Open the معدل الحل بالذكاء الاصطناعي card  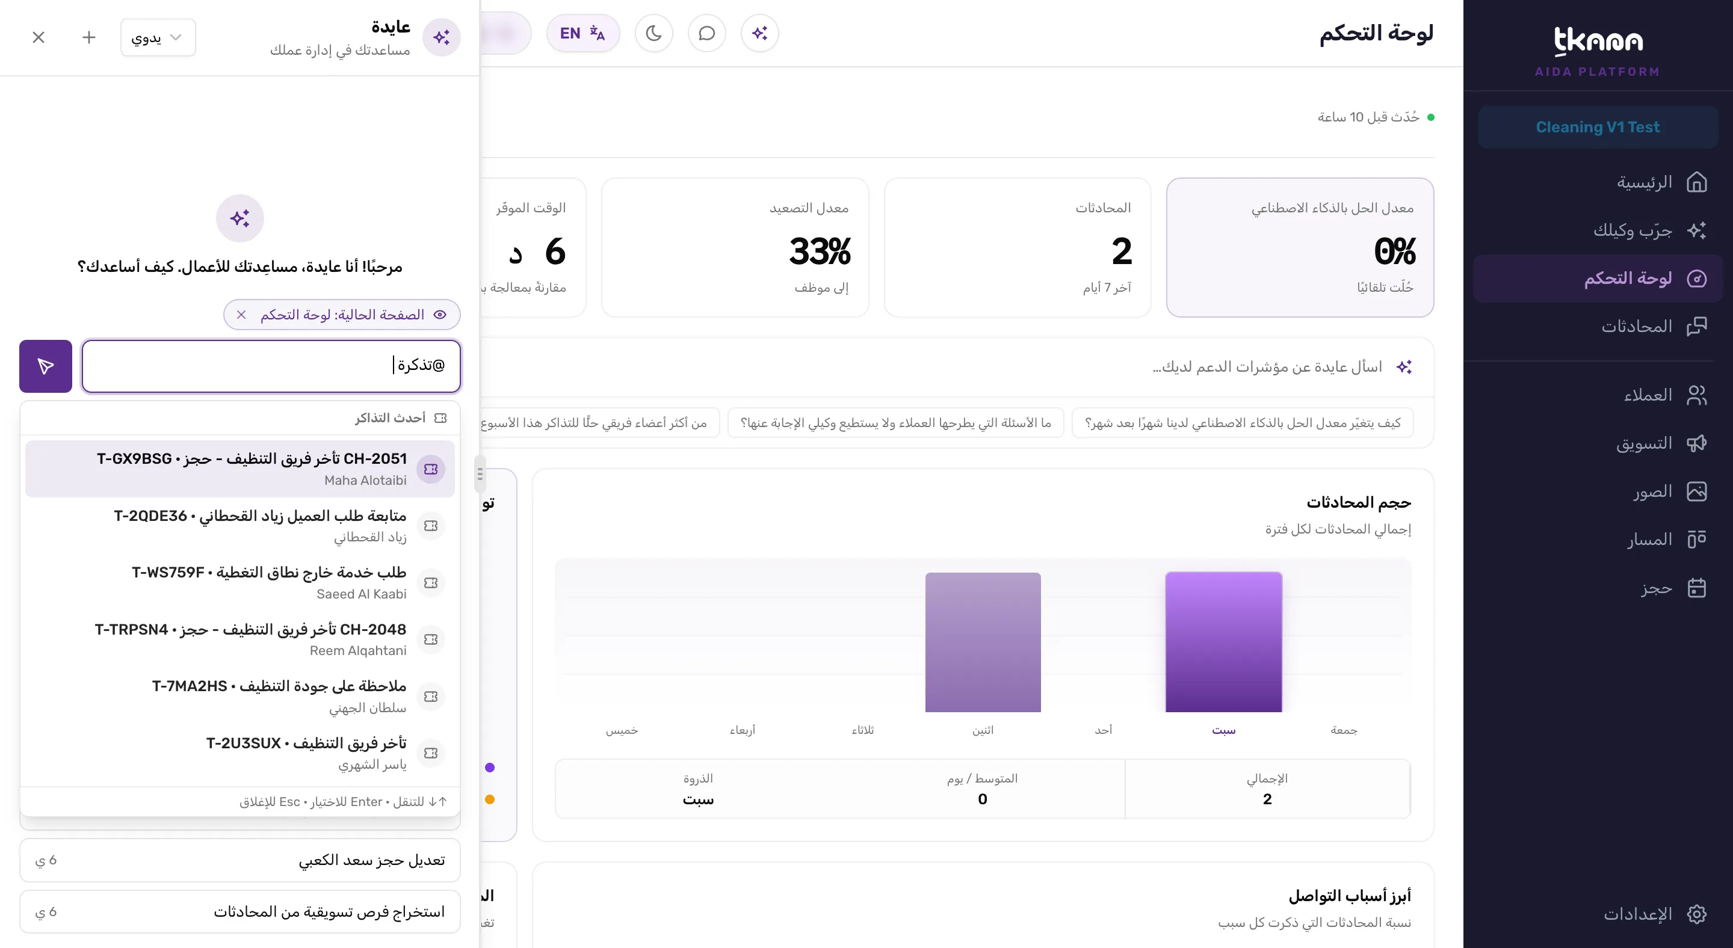point(1300,247)
